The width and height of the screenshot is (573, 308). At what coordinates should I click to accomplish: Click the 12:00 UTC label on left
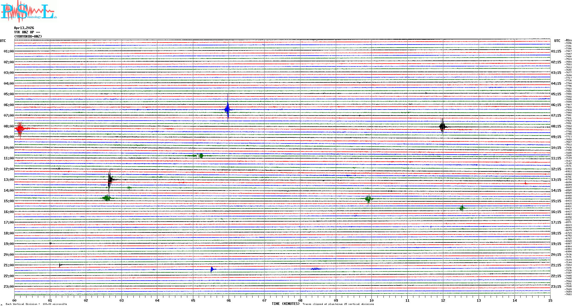(9, 169)
